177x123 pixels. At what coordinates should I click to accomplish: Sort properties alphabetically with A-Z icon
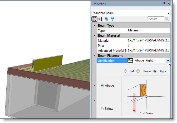click(100, 19)
